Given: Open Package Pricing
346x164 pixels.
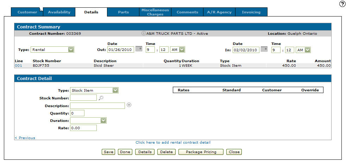Looking at the screenshot, I should click(x=201, y=152).
